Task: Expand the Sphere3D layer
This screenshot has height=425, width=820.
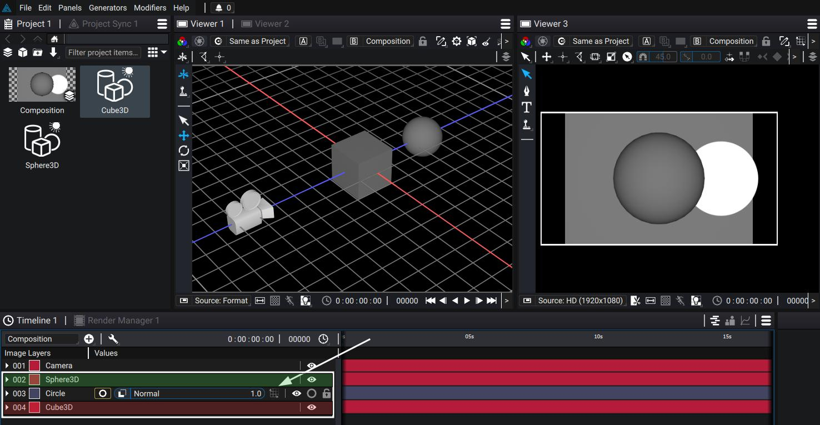Action: [x=7, y=379]
